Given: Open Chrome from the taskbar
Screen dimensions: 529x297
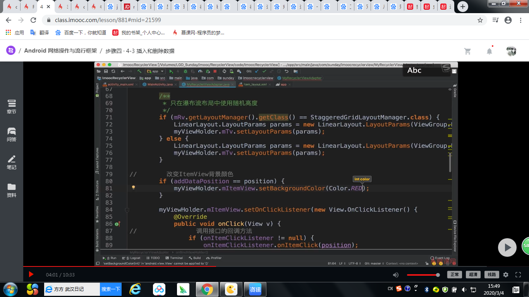Looking at the screenshot, I should coord(207,289).
